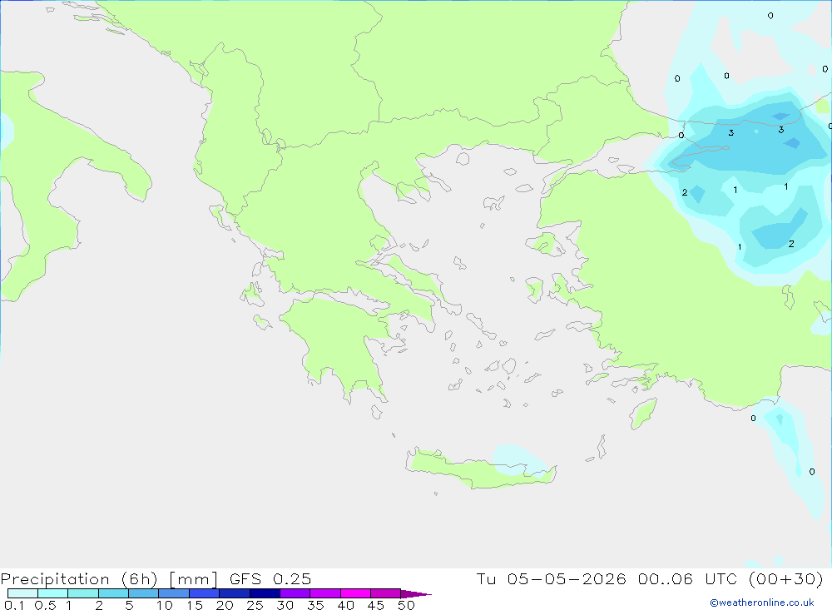Click the 0.1–0.5 mm palest legend swatch
832x610 pixels.
point(22,593)
